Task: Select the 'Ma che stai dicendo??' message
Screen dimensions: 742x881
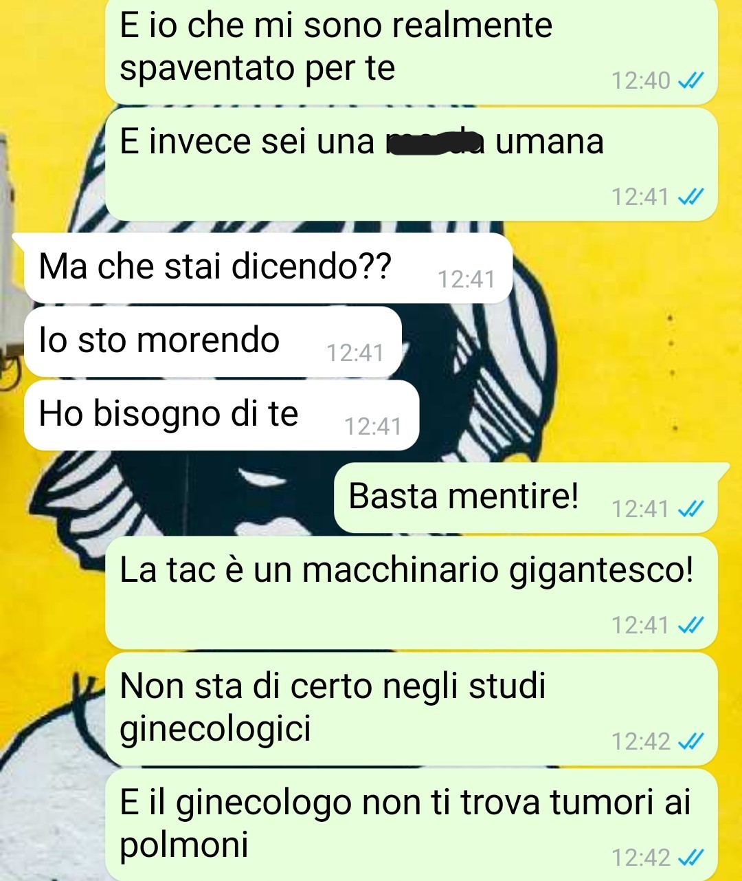Action: pyautogui.click(x=269, y=268)
